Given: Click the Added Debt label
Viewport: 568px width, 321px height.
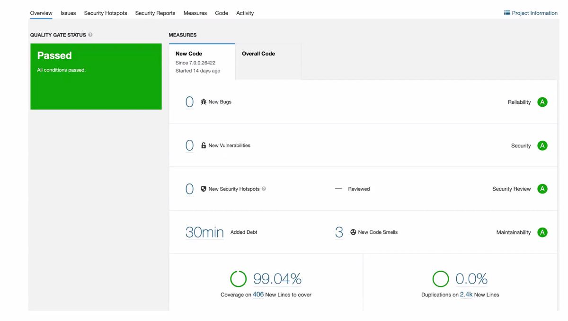Looking at the screenshot, I should (244, 232).
